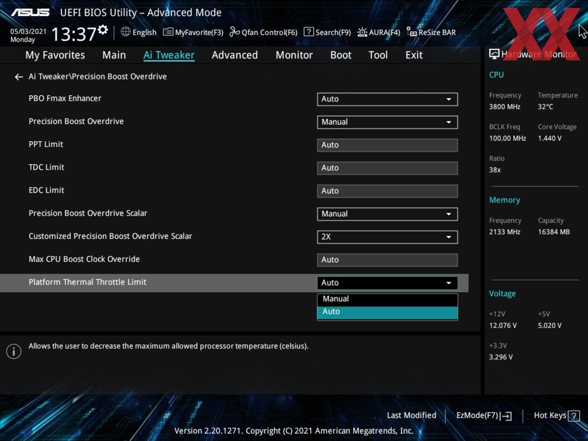Screen dimensions: 588x441
Task: Click the Hot Keys question mark icon
Action: [x=574, y=416]
